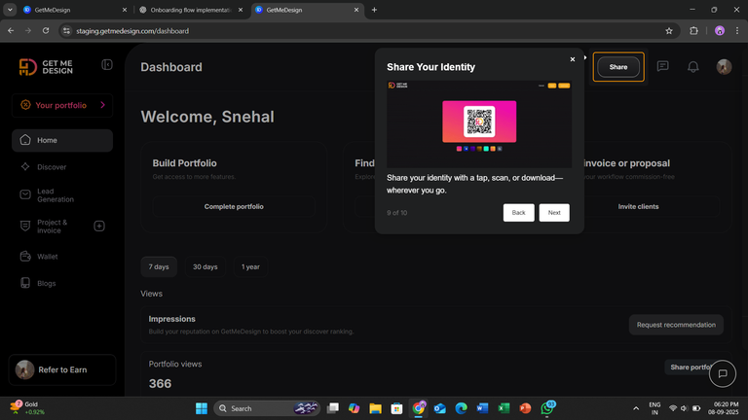Open Your portfolio chevron arrow
This screenshot has width=748, height=420.
point(102,105)
